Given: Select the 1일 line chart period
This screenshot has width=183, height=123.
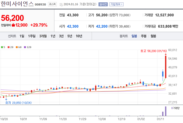Looking at the screenshot, I should pos(22,36).
